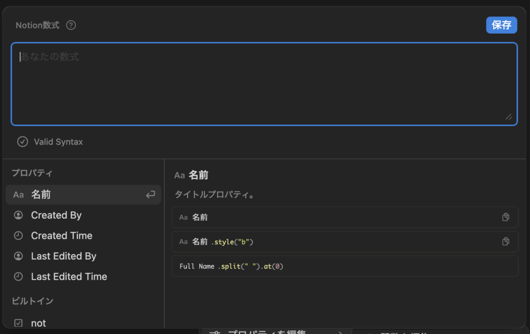Grab the formula box resize handle
The image size is (530, 334).
coord(509,117)
